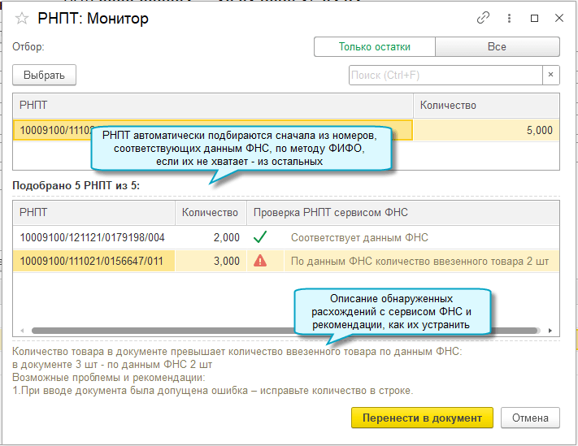Open the three-dot more options menu

point(509,18)
